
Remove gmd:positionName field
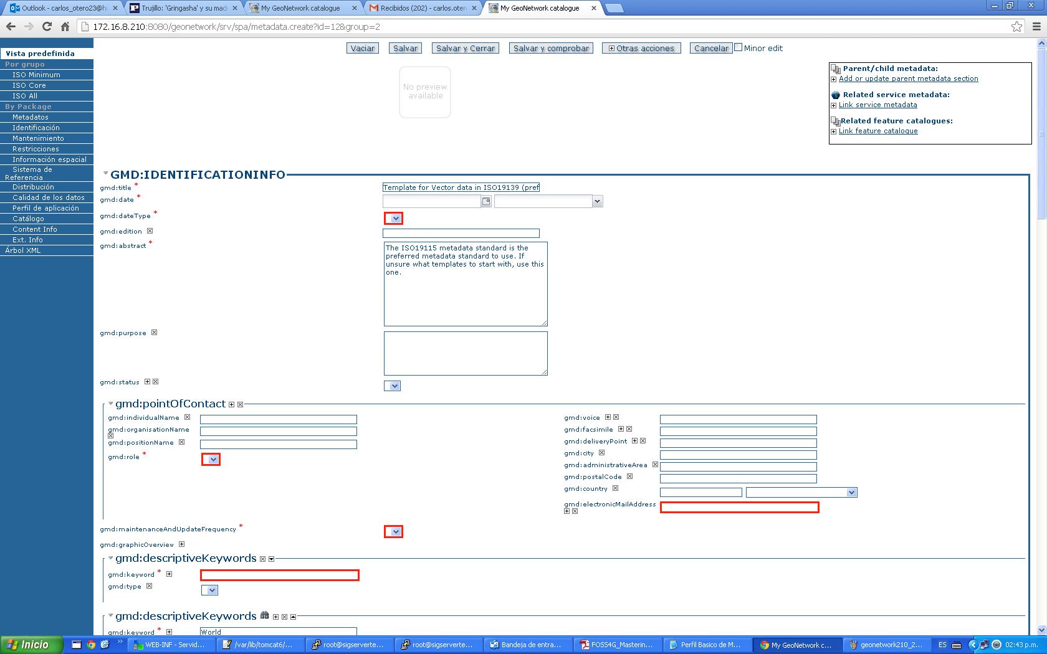click(181, 442)
